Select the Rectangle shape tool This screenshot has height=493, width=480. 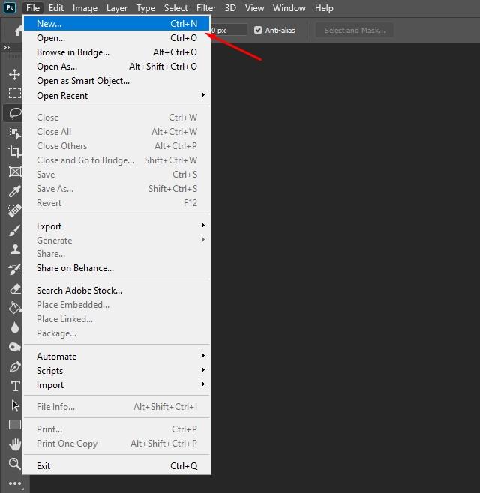pos(15,425)
